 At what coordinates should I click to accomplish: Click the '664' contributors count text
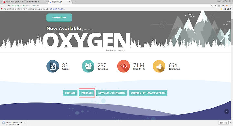[173, 65]
